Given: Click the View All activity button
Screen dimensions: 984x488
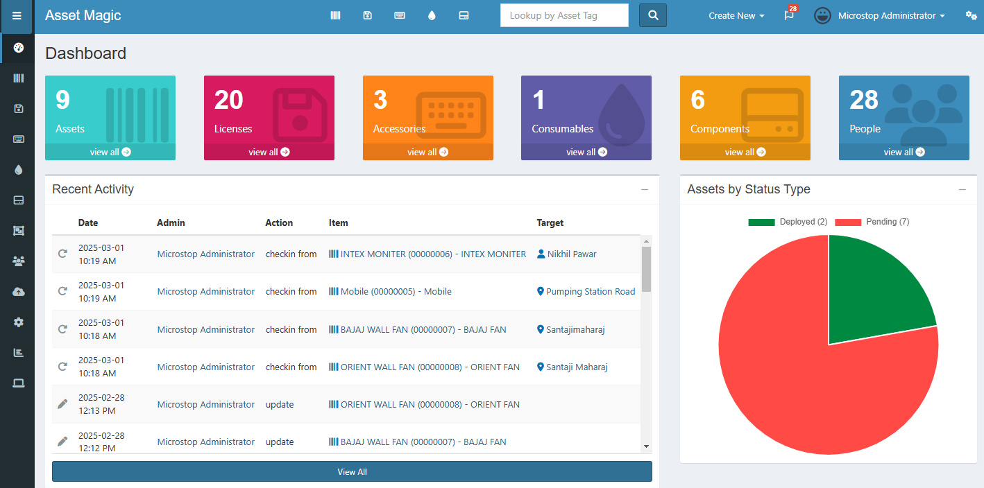Looking at the screenshot, I should tap(352, 471).
